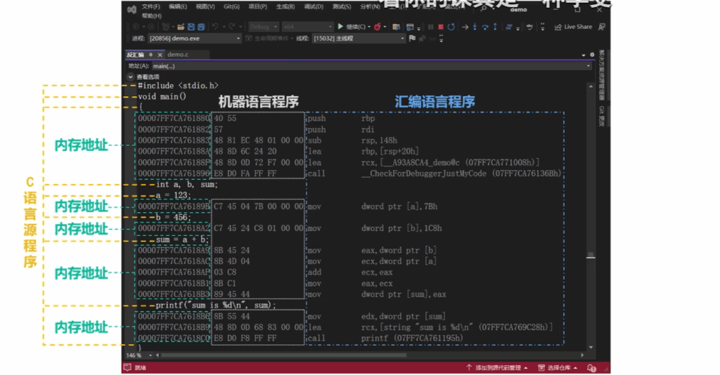Image resolution: width=720 pixels, height=375 pixels.
Task: Expand the address field dropdown arrow
Action: point(589,66)
